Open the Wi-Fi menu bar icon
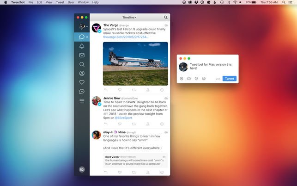 pyautogui.click(x=235, y=2)
